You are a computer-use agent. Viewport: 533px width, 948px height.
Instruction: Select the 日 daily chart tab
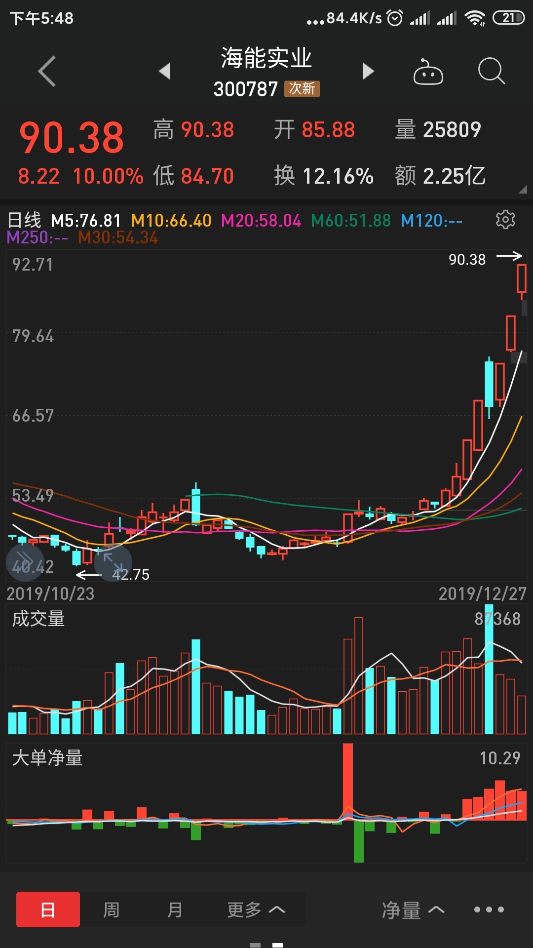coord(48,909)
